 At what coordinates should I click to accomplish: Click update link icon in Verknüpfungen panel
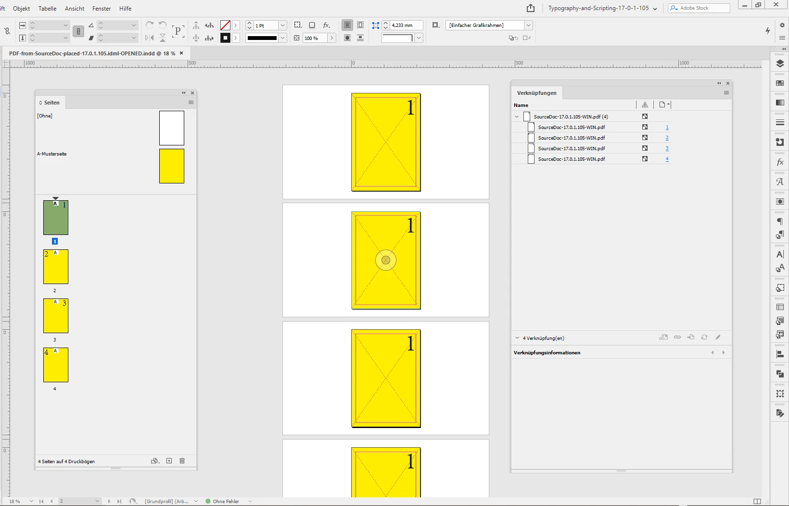704,337
